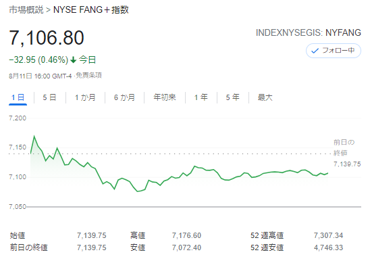
Task: Open the 免責条項 disclaimer link
Action: [88, 76]
